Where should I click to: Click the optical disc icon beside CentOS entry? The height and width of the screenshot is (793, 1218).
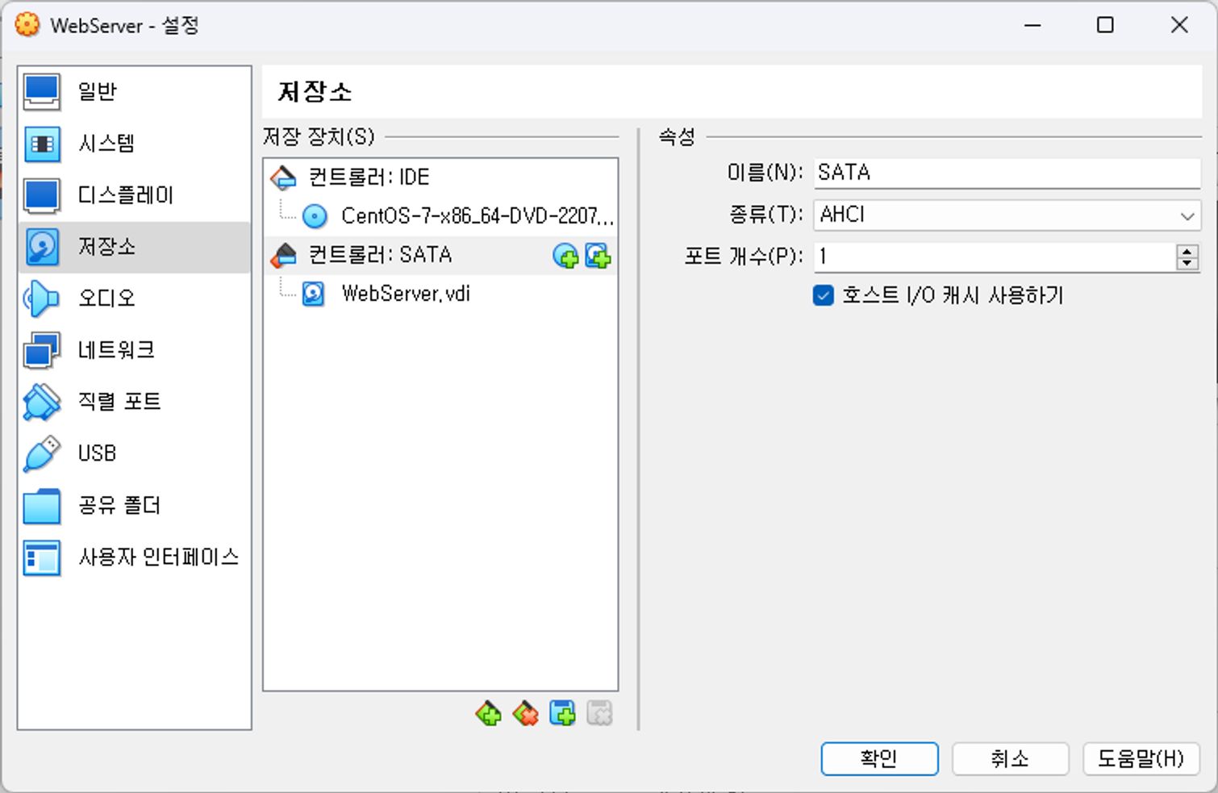pyautogui.click(x=315, y=216)
